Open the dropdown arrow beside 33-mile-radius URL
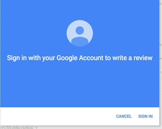The width and height of the screenshot is (162, 129). tap(36, 128)
